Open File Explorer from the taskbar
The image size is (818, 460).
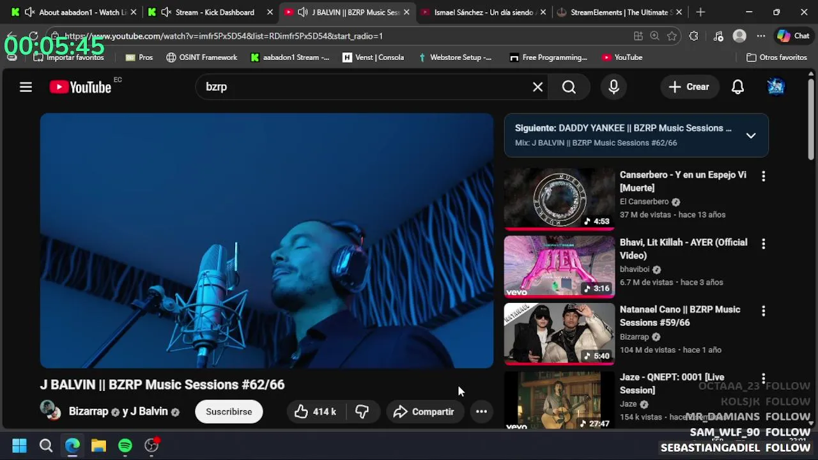click(x=98, y=445)
